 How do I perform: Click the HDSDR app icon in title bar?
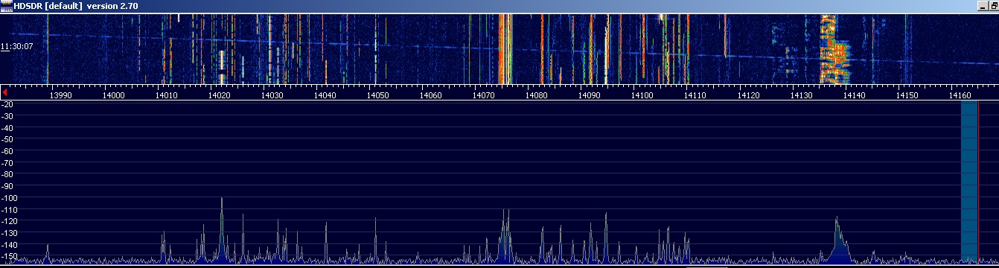tap(7, 6)
